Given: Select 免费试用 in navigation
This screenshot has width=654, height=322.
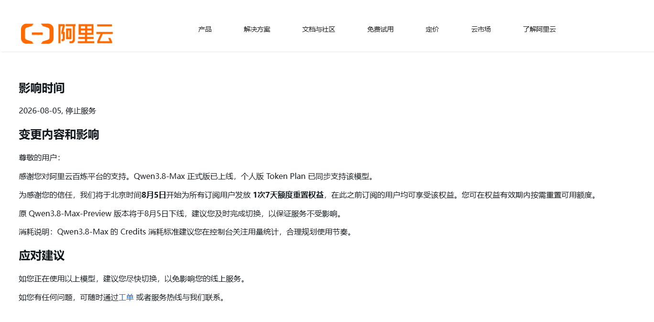Looking at the screenshot, I should pyautogui.click(x=380, y=29).
